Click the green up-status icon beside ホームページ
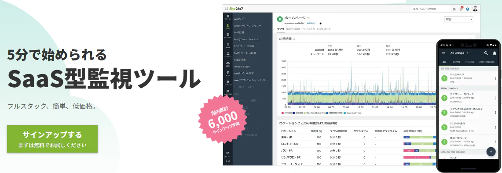Screen dimensions: 502x173 coord(280,19)
